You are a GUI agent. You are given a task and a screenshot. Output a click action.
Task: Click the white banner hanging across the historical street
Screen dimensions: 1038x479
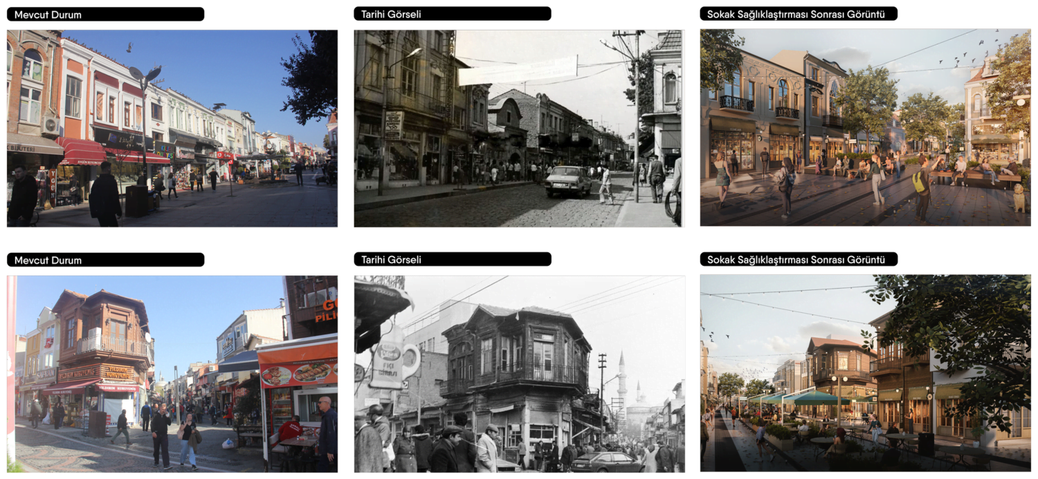click(518, 71)
